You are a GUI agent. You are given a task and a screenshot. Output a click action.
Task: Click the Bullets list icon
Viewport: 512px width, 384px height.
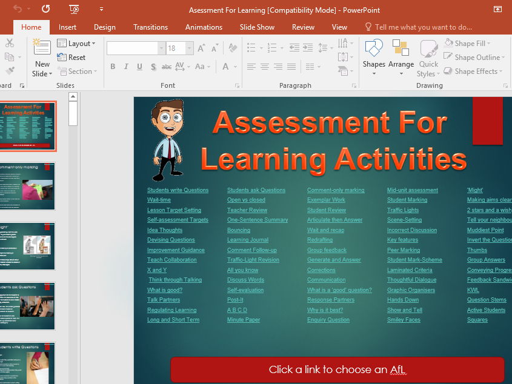[251, 48]
